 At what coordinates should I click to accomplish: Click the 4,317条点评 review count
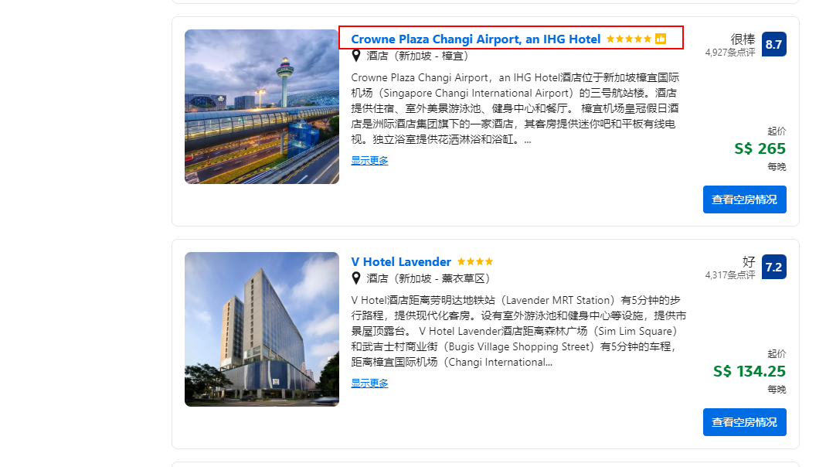pos(730,274)
